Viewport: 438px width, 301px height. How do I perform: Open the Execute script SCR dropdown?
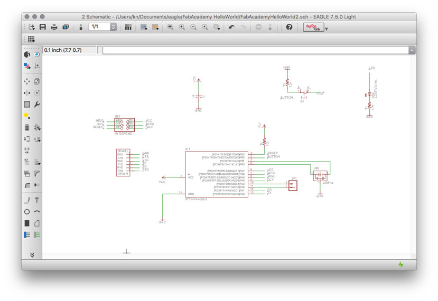[144, 27]
